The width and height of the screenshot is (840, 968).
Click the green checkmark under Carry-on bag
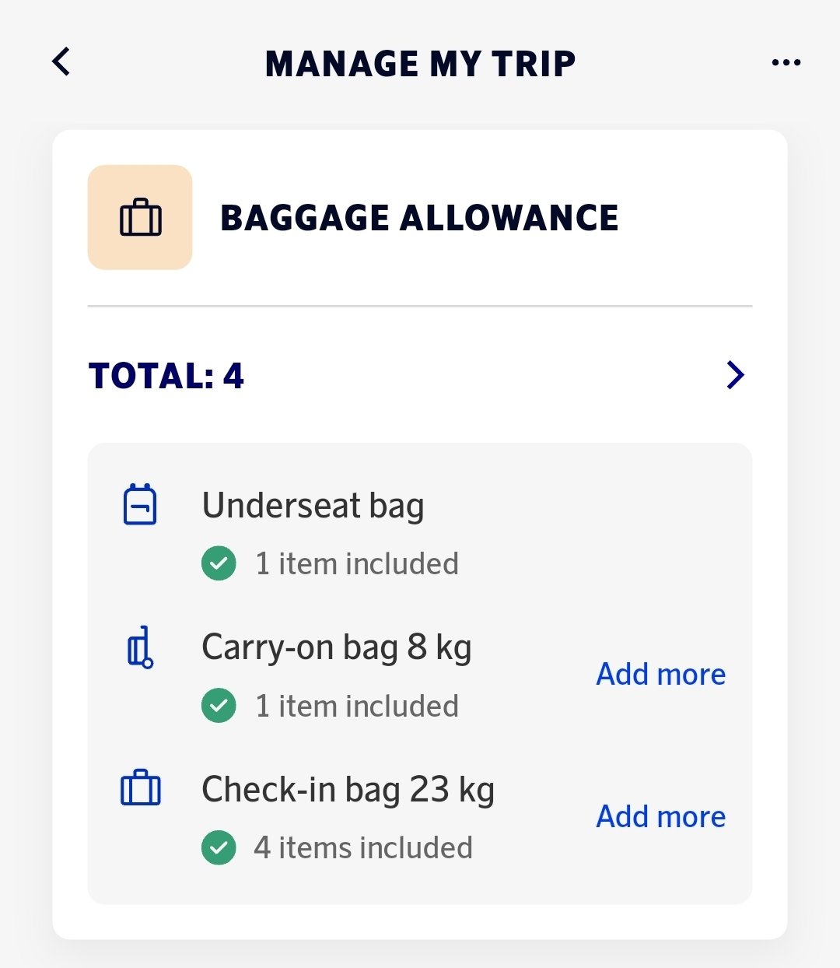click(x=219, y=706)
